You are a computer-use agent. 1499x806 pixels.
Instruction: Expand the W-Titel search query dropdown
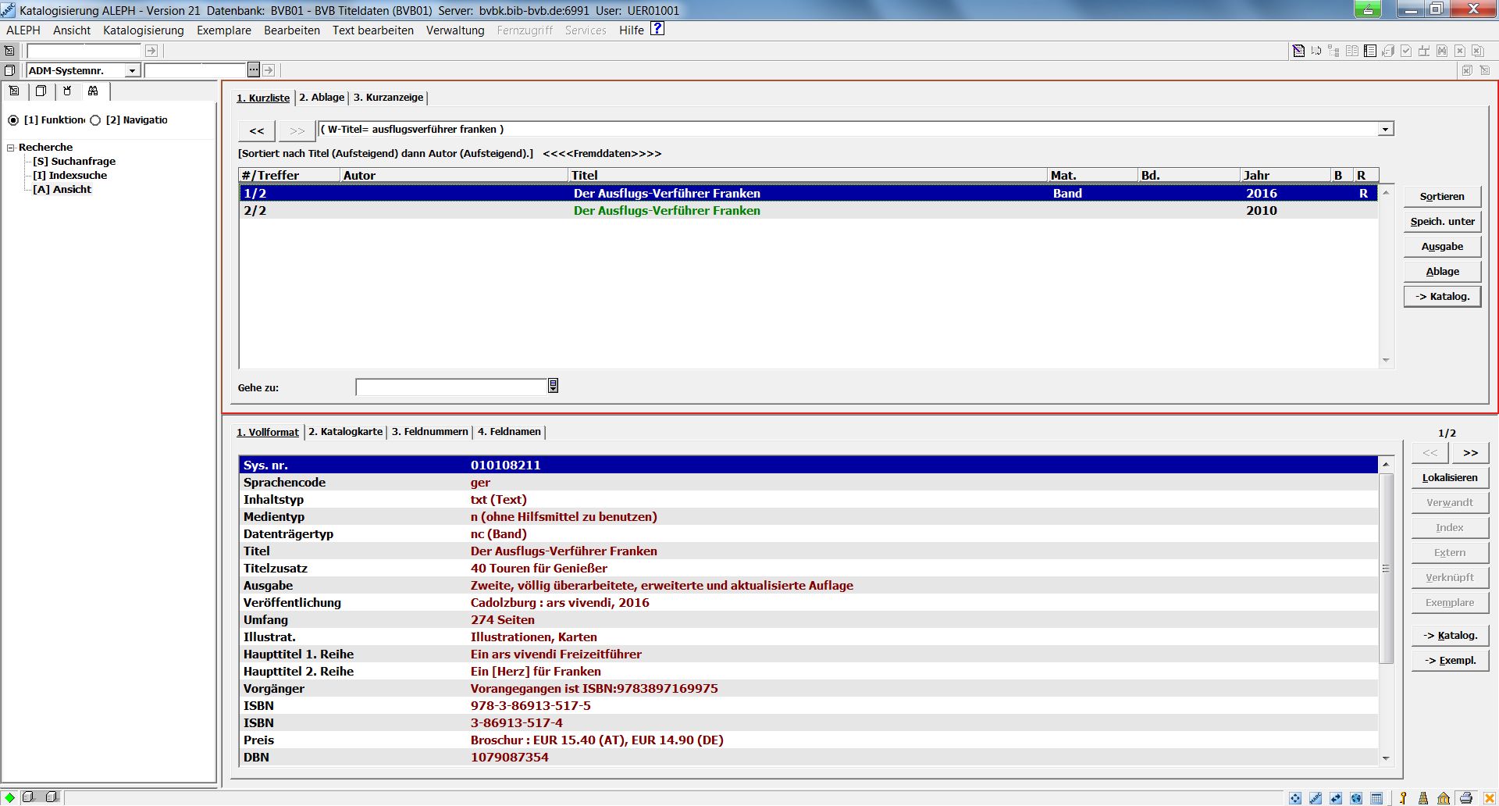(x=1385, y=130)
